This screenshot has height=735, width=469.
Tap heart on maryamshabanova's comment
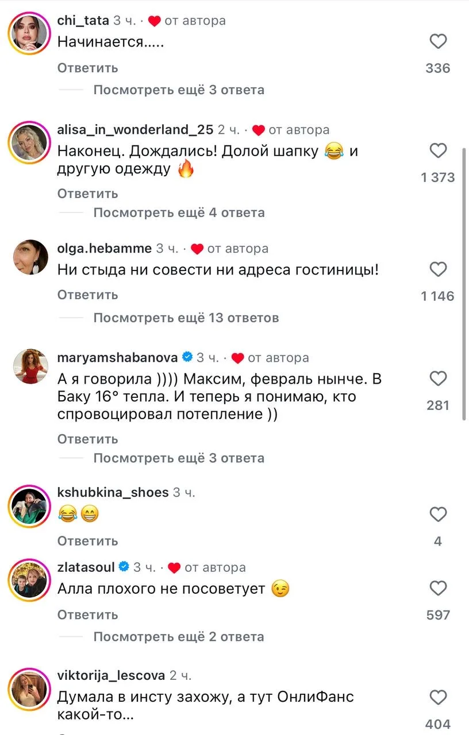pos(438,378)
